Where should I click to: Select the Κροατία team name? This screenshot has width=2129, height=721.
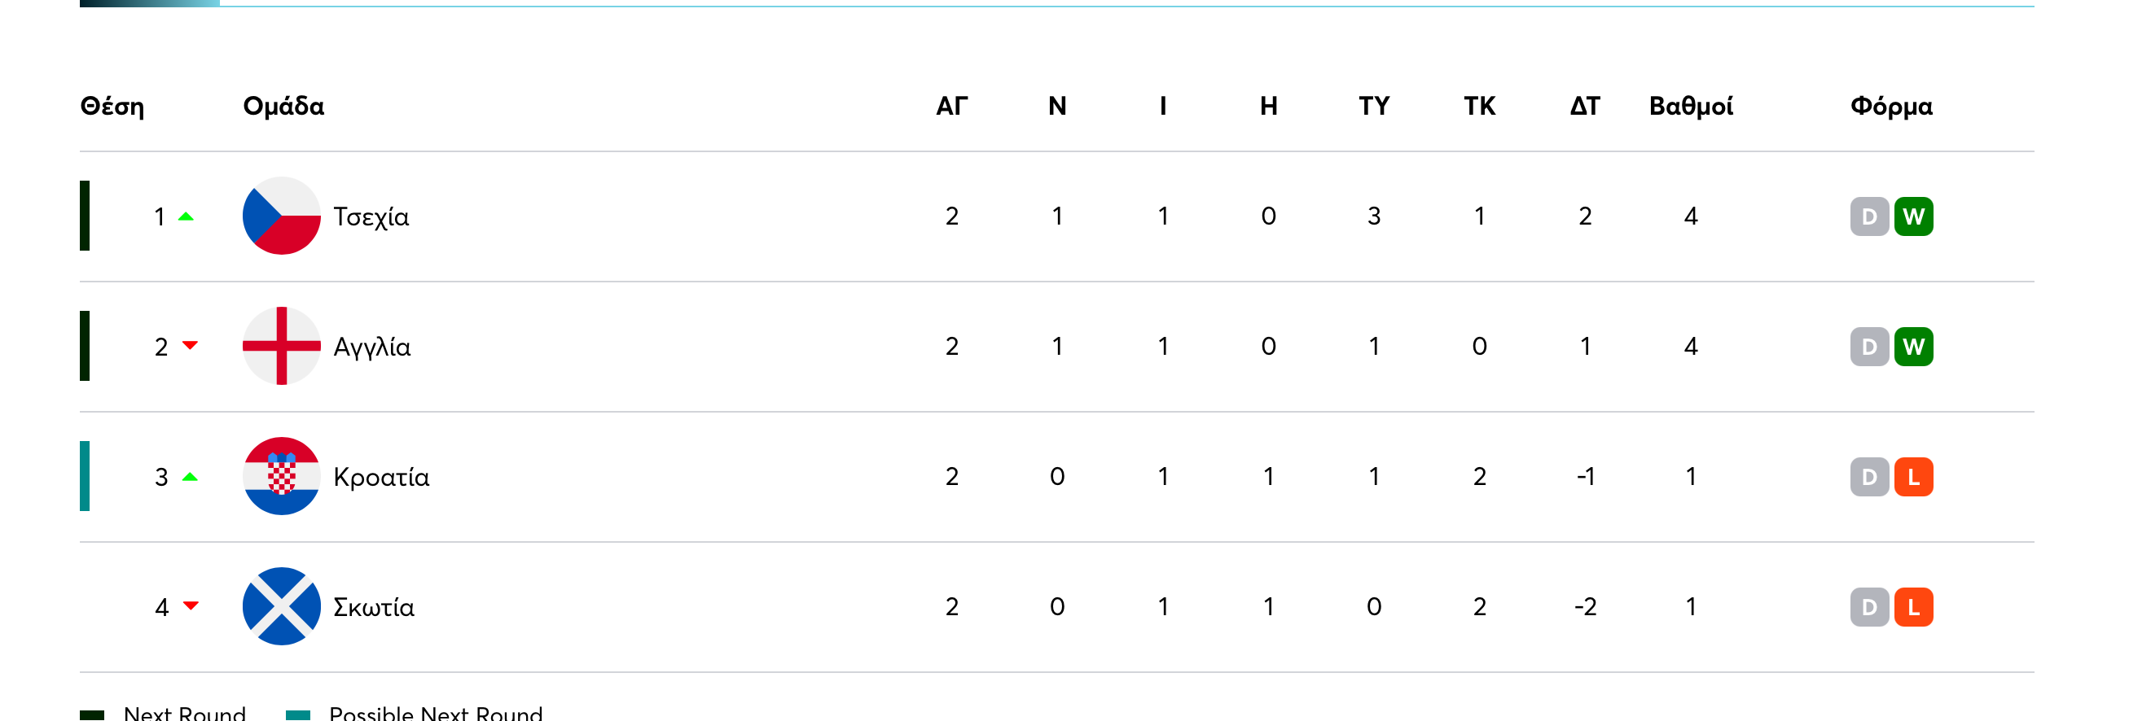point(381,477)
